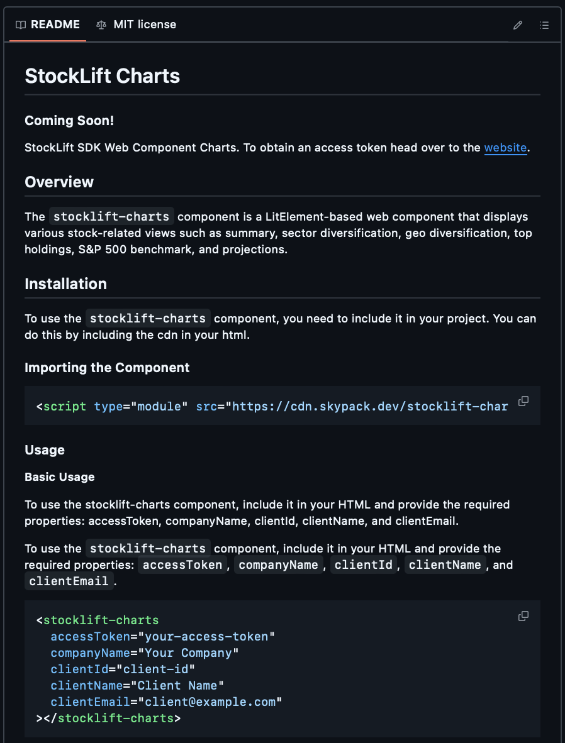Switch to the MIT license tab
The height and width of the screenshot is (743, 565).
tap(136, 25)
